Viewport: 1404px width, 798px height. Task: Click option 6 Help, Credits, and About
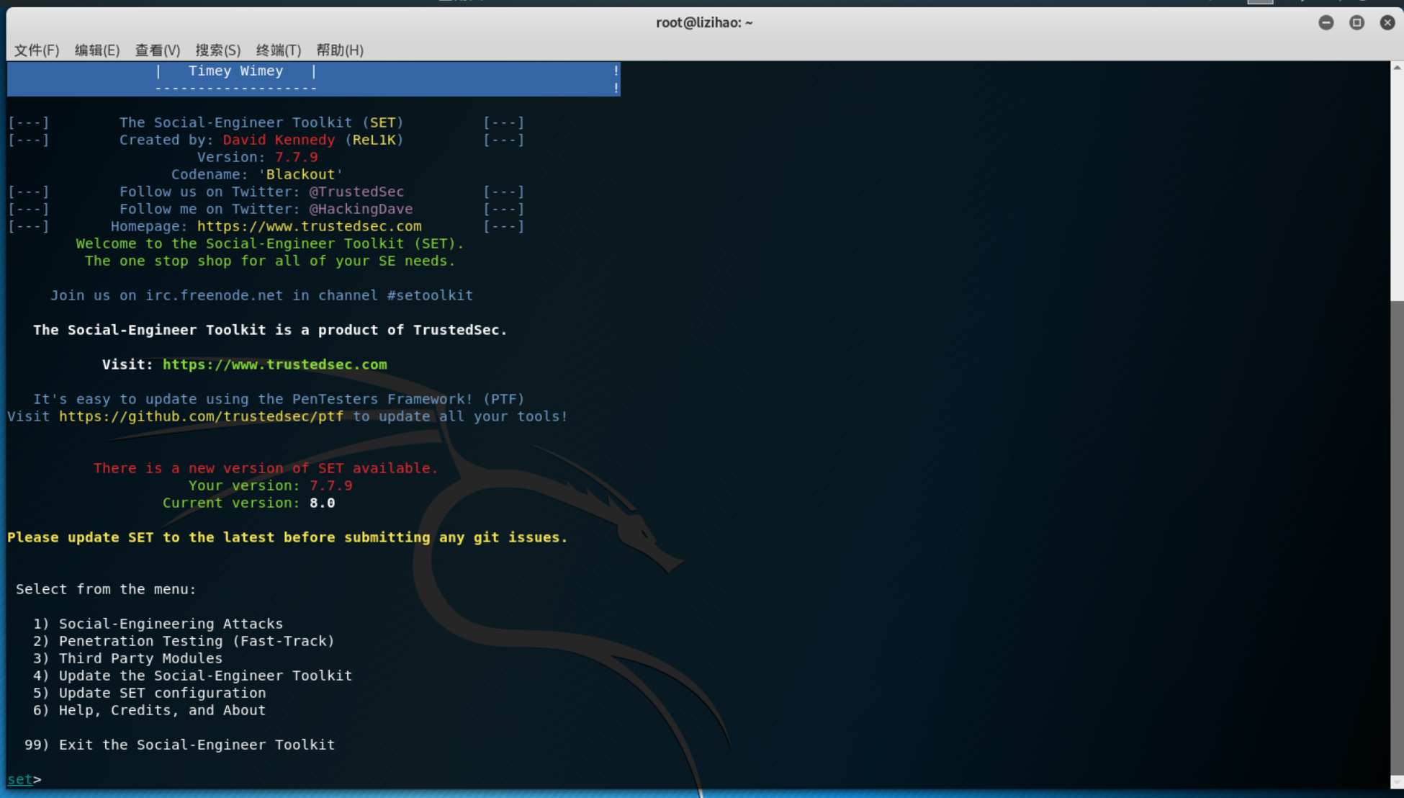point(150,710)
